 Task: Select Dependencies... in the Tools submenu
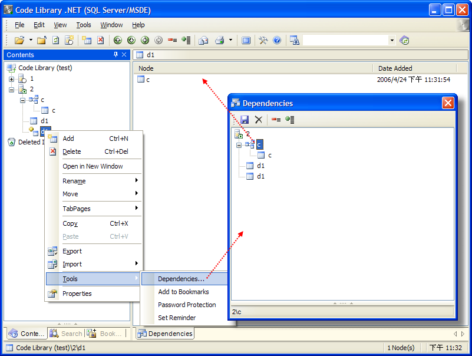coord(184,279)
